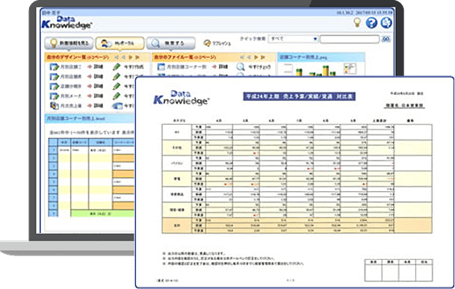
Task: Select 家電 category cell in report table
Action: 177,179
